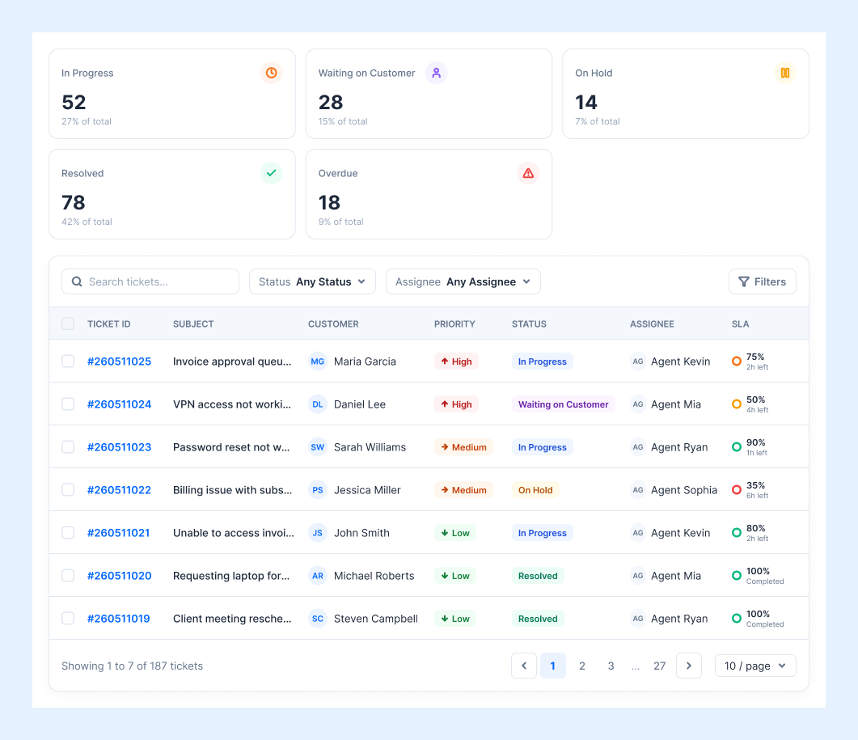Viewport: 858px width, 740px height.
Task: Check the box for ticket #260511025
Action: click(68, 362)
